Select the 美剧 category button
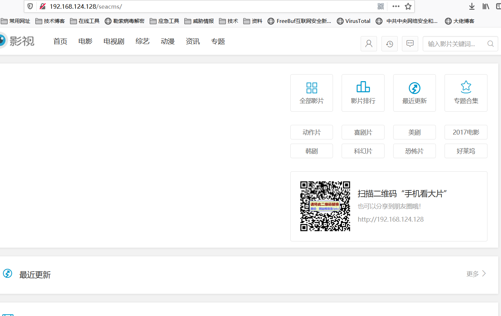The image size is (501, 316). 414,132
